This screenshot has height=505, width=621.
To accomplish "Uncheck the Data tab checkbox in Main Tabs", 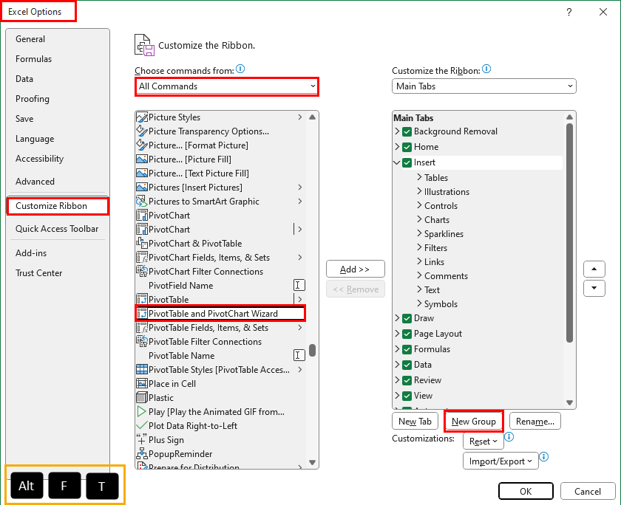I will [x=407, y=365].
